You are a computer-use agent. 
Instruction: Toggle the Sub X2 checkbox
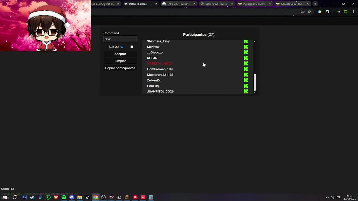[132, 47]
